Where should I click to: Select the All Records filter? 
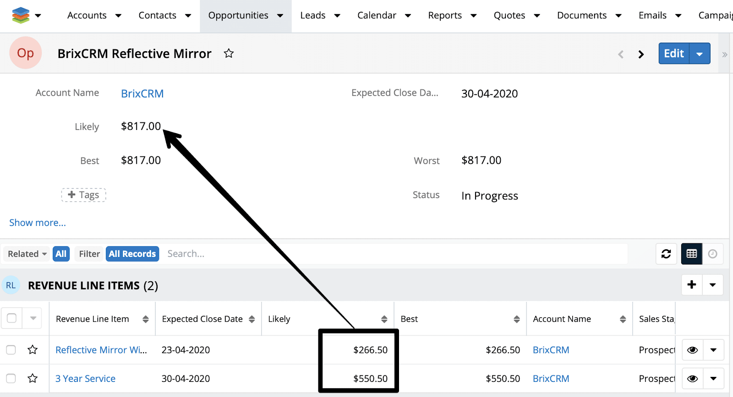click(x=132, y=254)
